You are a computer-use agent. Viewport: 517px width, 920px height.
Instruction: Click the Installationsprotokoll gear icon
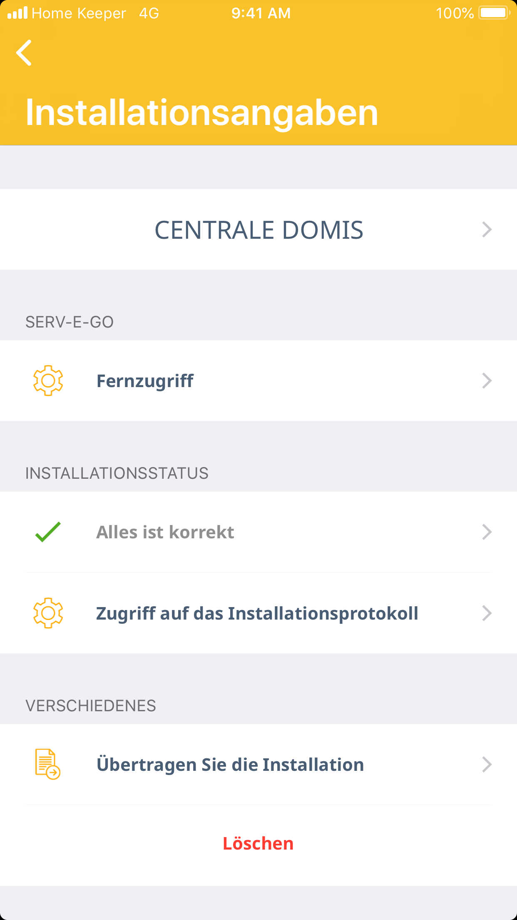[48, 613]
